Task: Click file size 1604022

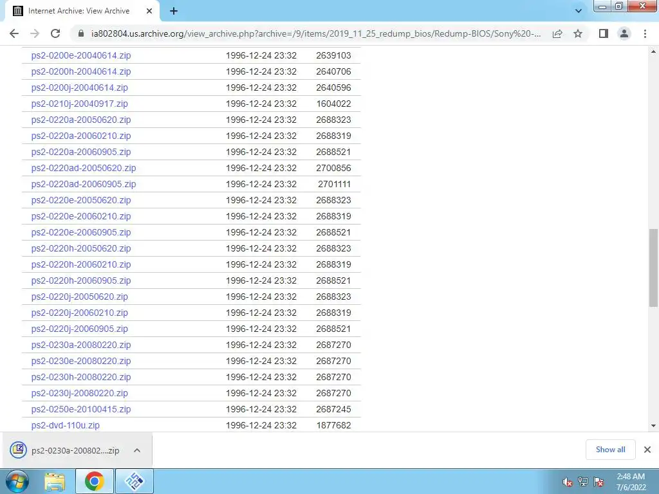Action: click(334, 104)
